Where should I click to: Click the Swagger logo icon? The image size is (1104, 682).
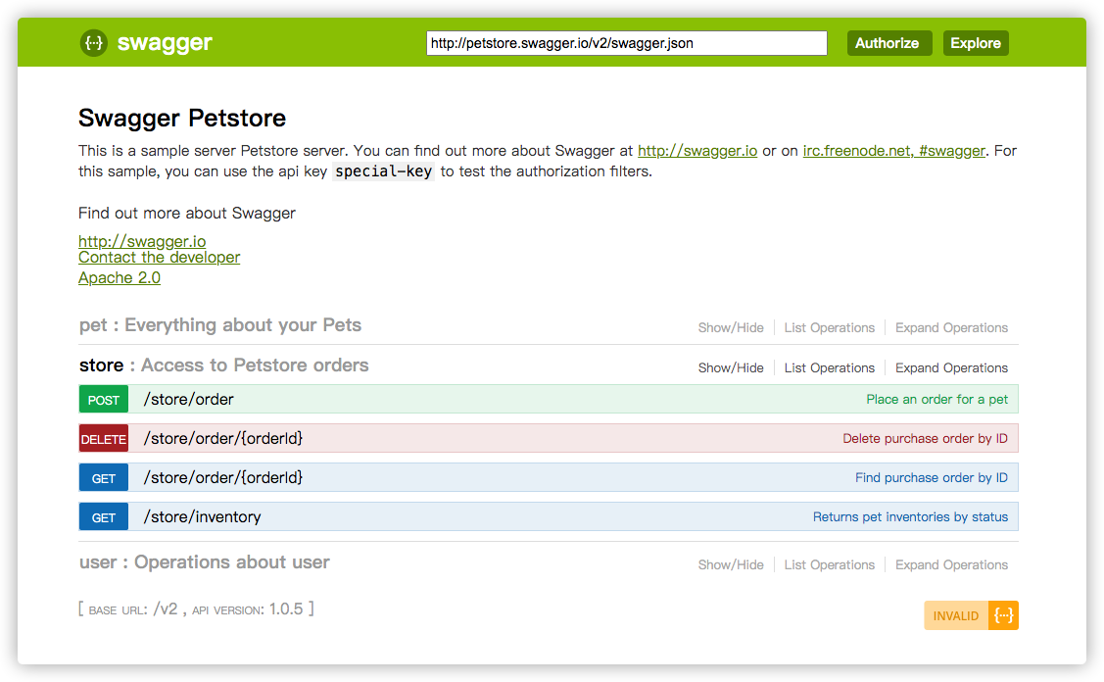pyautogui.click(x=94, y=43)
